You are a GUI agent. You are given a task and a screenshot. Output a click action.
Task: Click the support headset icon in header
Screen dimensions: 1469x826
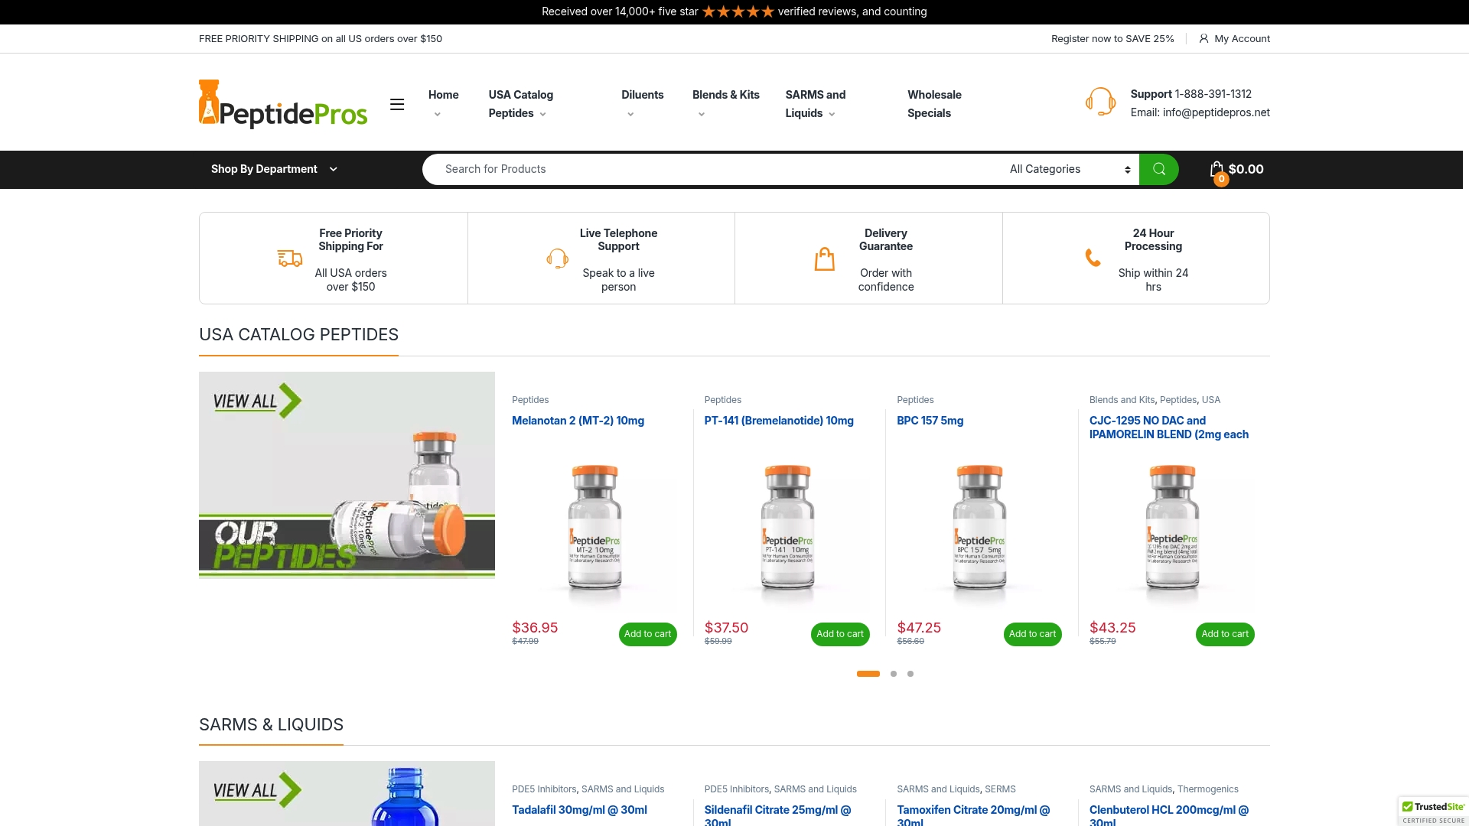click(x=1100, y=102)
